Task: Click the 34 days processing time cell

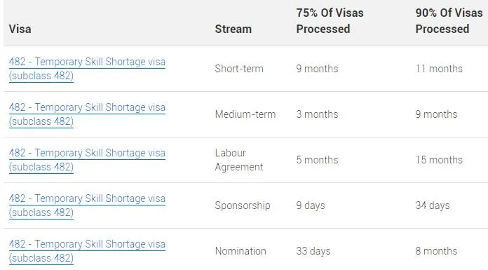Action: tap(433, 205)
